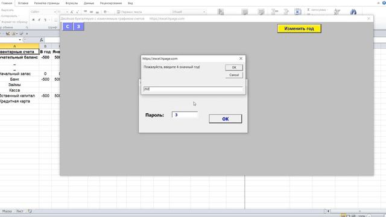Viewport: 386px width, 217px height.
Task: Open the Рецензирование ribbon tab
Action: 111,3
